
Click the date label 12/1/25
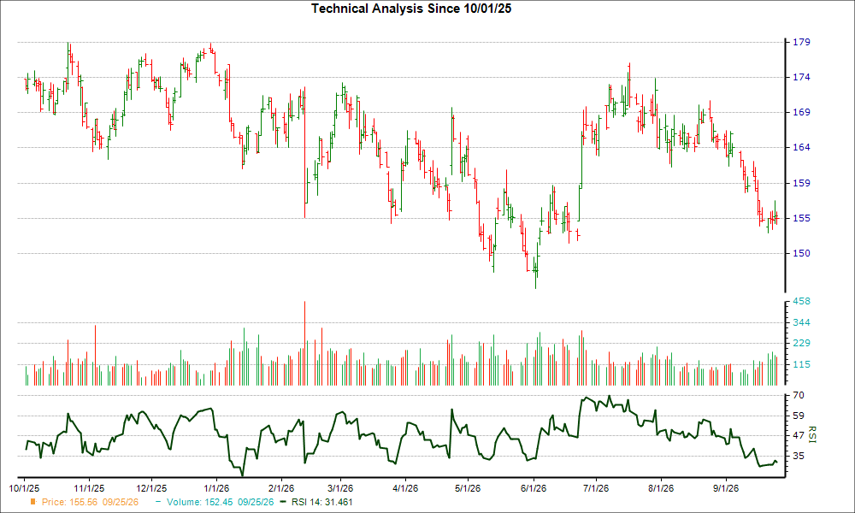pos(151,488)
